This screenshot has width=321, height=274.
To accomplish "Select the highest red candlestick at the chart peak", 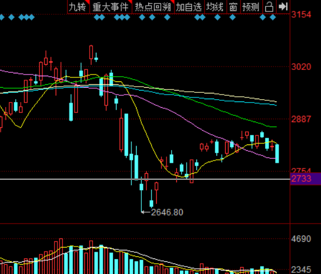I will coord(91,54).
